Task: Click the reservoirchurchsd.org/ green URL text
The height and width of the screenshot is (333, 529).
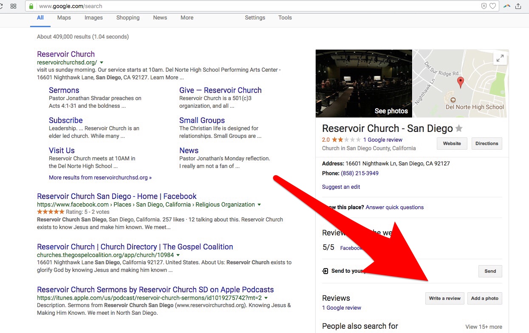Action: pos(67,62)
